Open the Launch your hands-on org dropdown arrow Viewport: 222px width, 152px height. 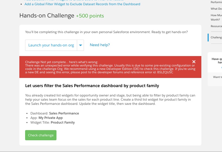pyautogui.click(x=81, y=45)
